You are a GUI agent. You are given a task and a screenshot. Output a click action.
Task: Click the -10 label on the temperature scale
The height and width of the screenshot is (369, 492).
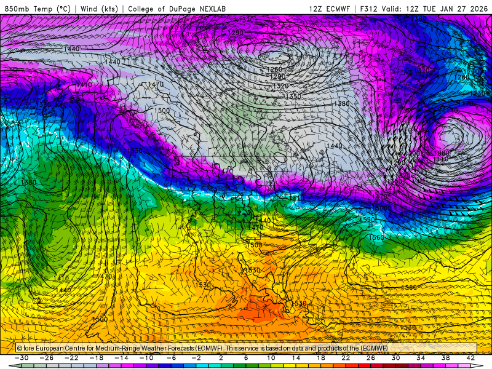tap(146, 358)
